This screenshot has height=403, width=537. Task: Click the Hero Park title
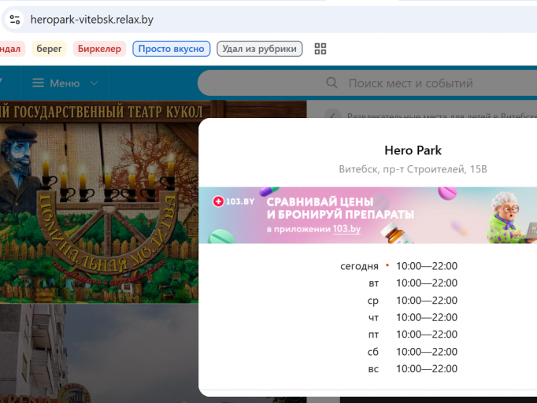click(x=413, y=150)
